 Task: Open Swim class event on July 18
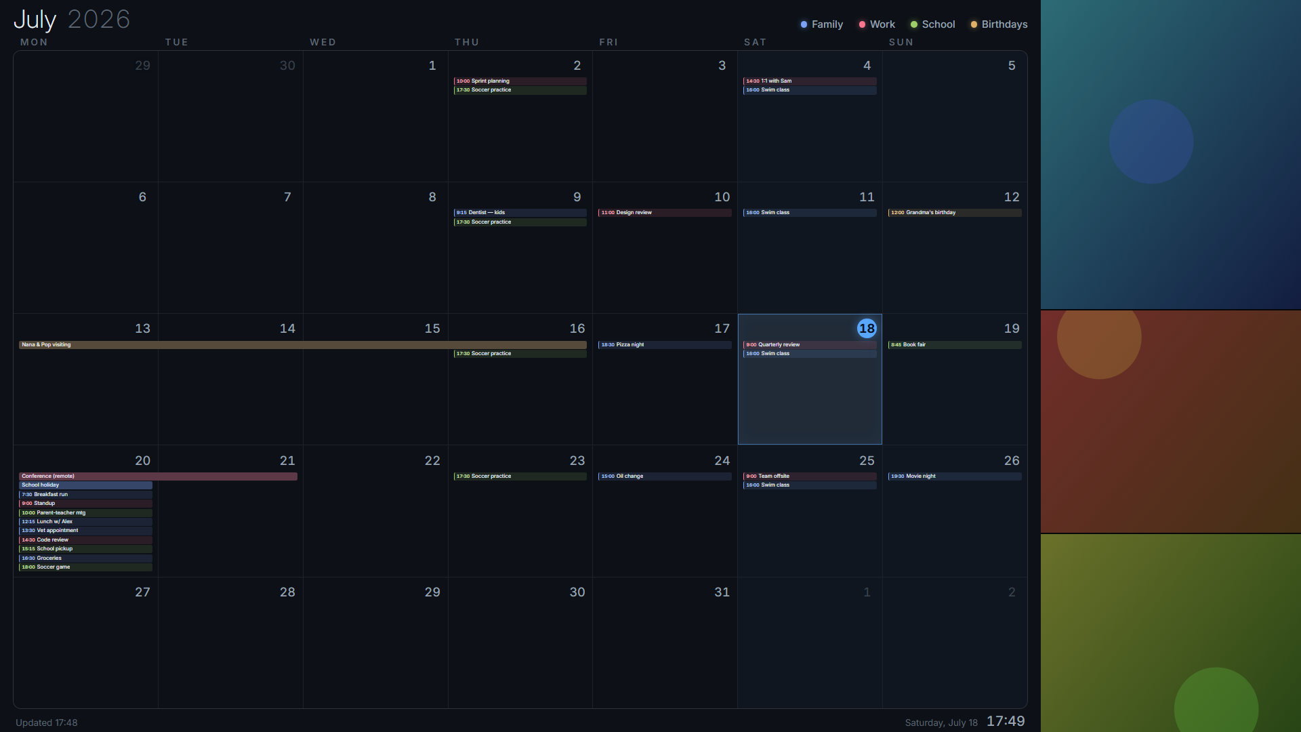point(810,354)
